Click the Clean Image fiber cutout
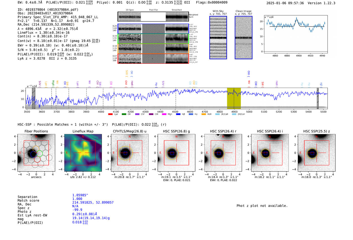The width and height of the screenshot is (353, 240). [244, 38]
